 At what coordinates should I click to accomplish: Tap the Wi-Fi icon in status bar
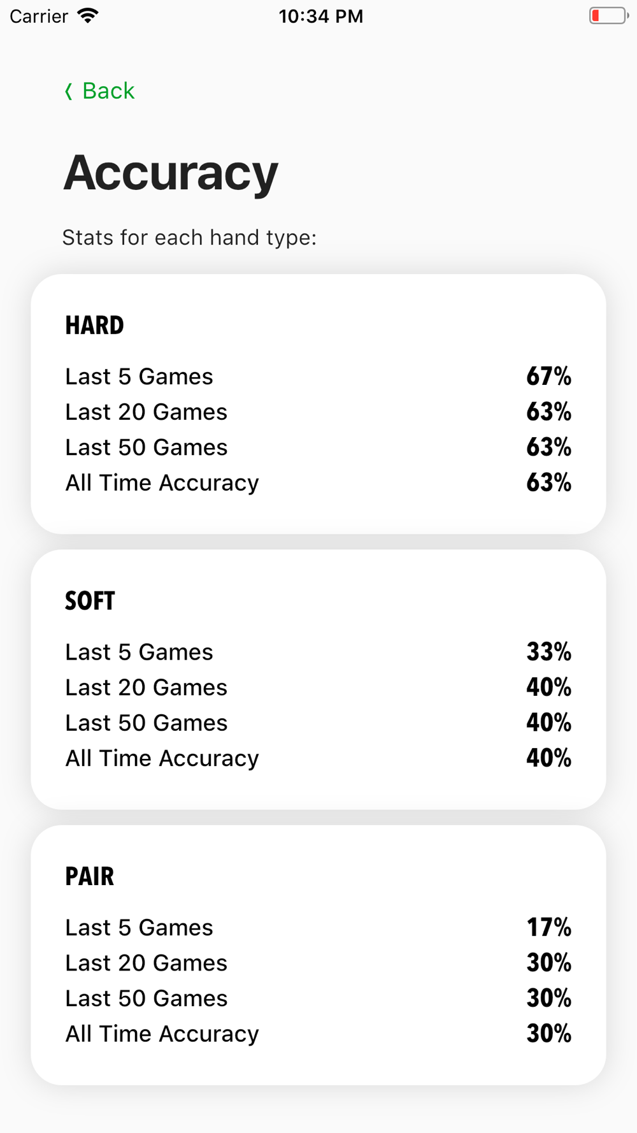tap(88, 16)
